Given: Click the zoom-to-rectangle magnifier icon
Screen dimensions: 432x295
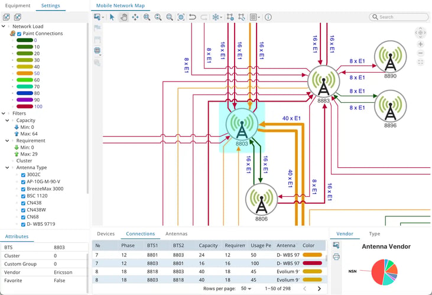Looking at the screenshot, I should pos(147,17).
